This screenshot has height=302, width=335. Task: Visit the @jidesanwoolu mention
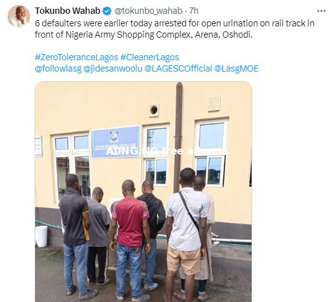[x=112, y=68]
